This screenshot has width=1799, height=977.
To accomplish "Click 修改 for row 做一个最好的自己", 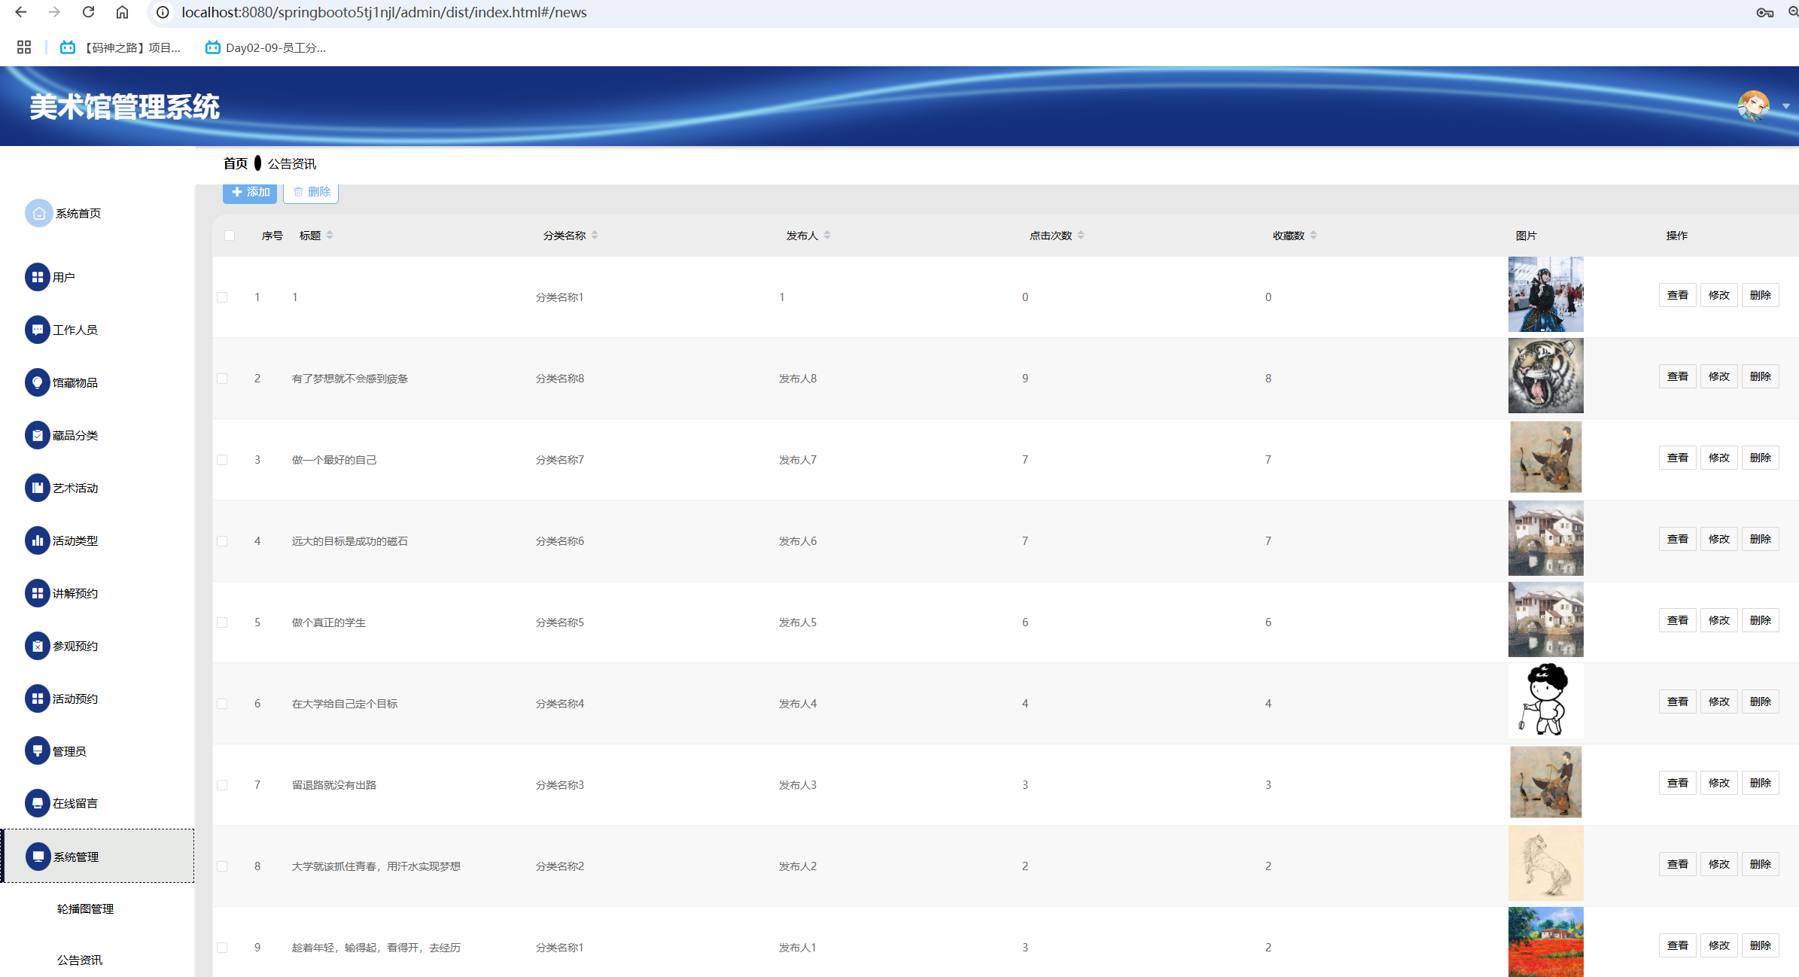I will pos(1718,458).
